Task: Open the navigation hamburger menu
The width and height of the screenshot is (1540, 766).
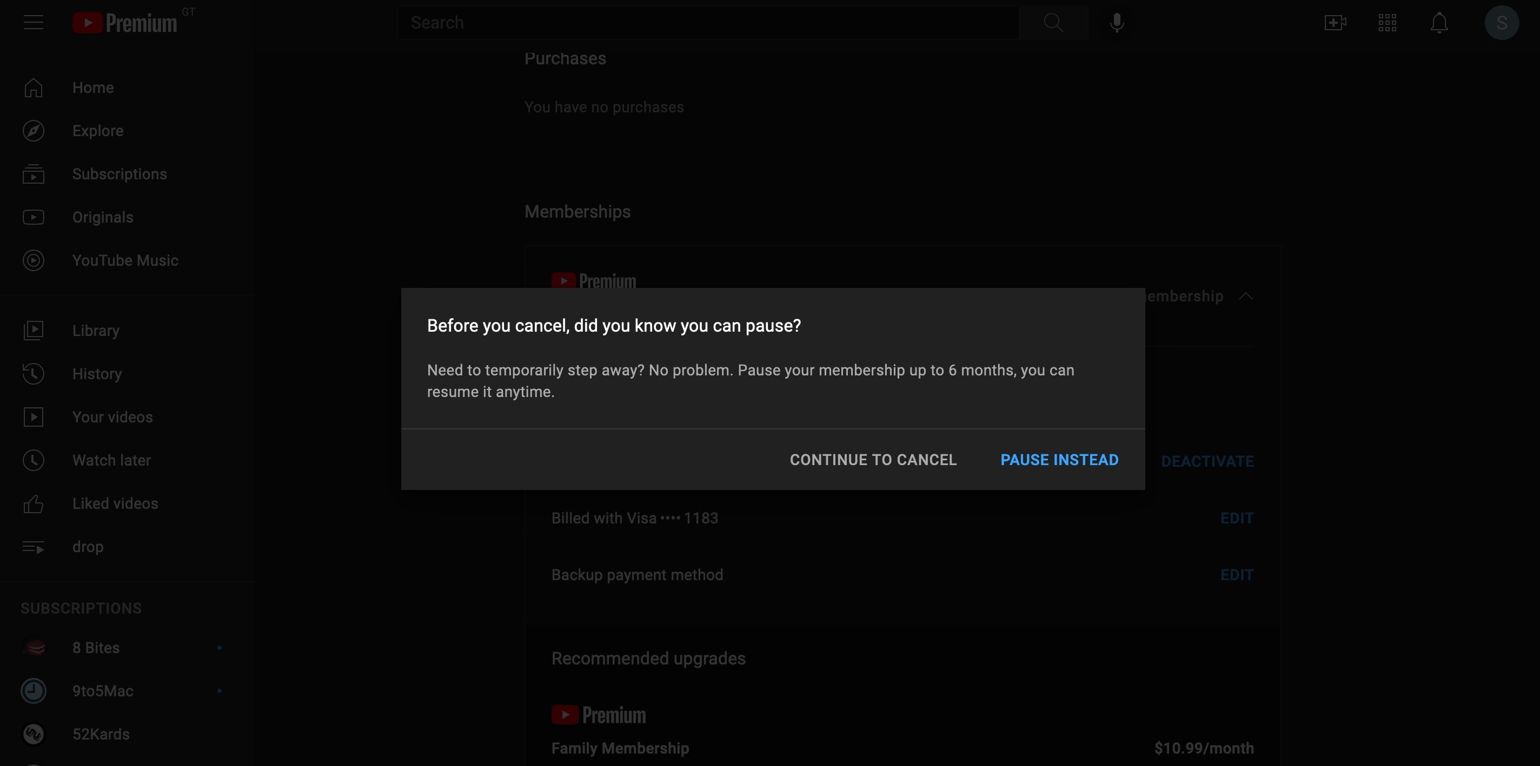Action: click(x=33, y=22)
